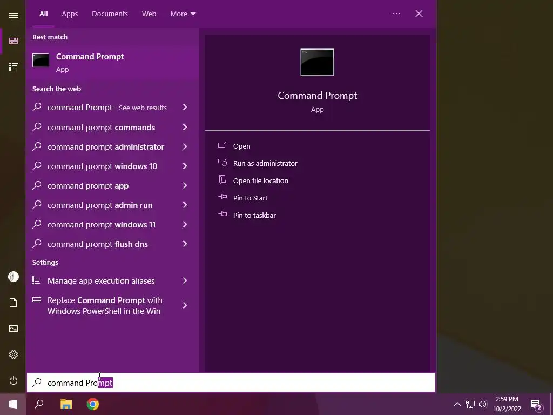Open Documents icon in Start sidebar
The width and height of the screenshot is (553, 415).
(14, 303)
